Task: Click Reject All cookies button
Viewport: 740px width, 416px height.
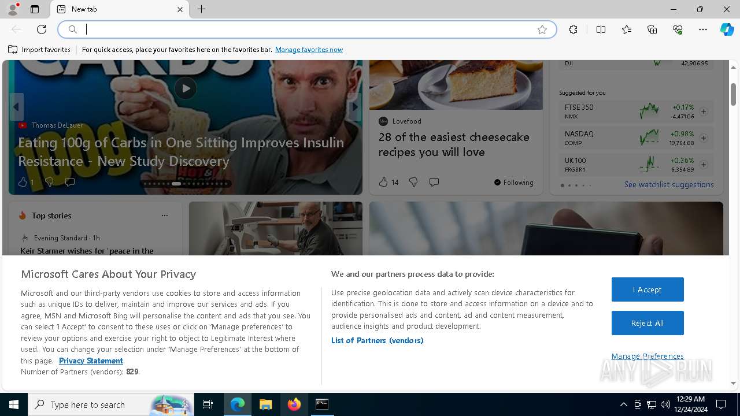Action: pos(647,323)
